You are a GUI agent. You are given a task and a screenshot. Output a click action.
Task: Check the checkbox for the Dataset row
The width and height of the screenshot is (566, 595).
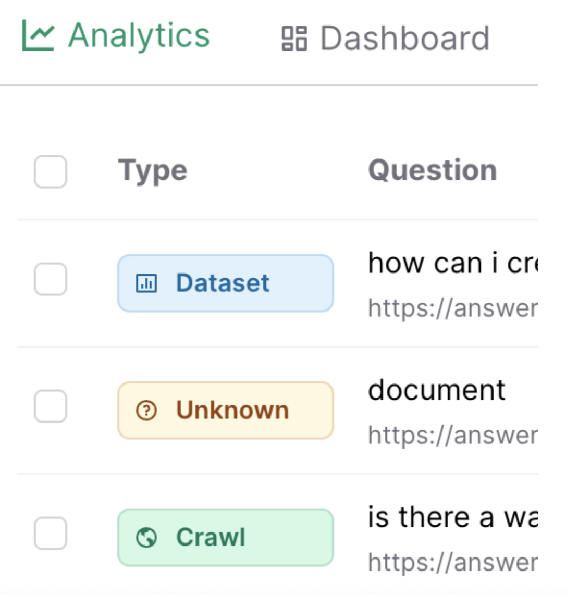[x=51, y=279]
